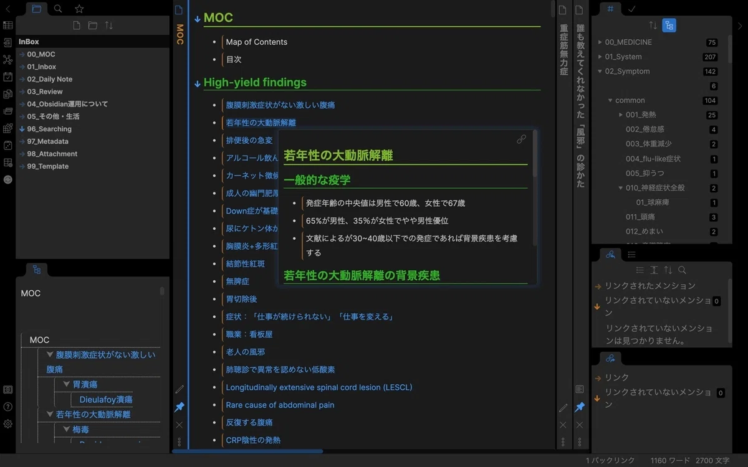Collapse the common tag group

coord(610,100)
